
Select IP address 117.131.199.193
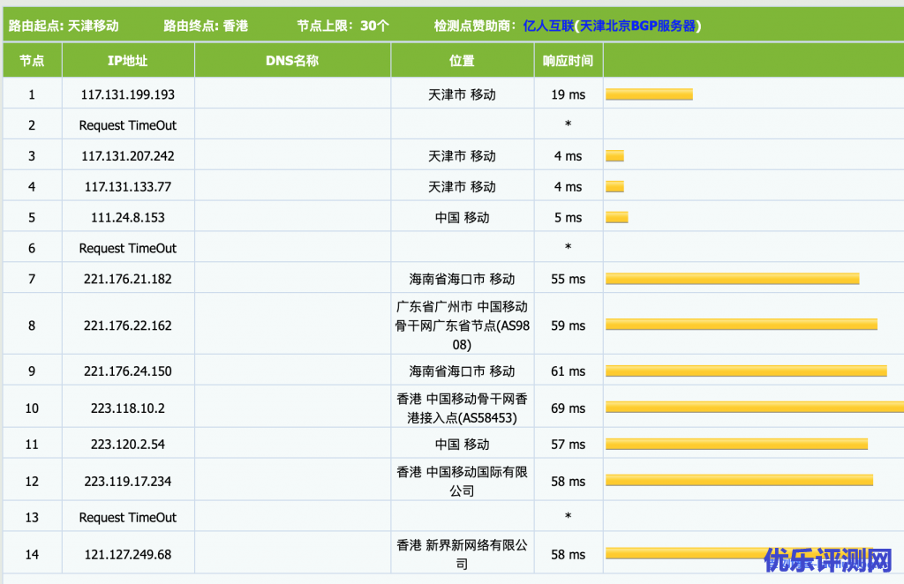pos(128,94)
